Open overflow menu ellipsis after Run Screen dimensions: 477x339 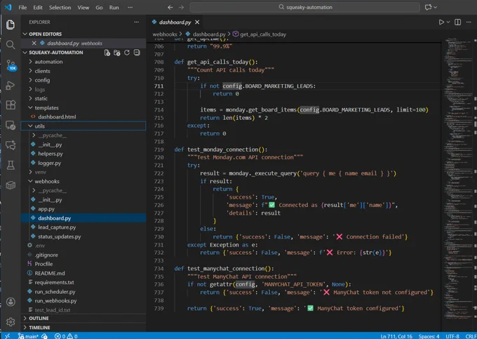click(130, 7)
